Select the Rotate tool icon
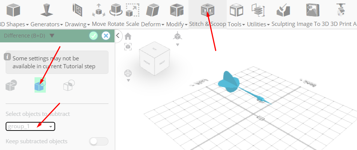 (x=116, y=10)
